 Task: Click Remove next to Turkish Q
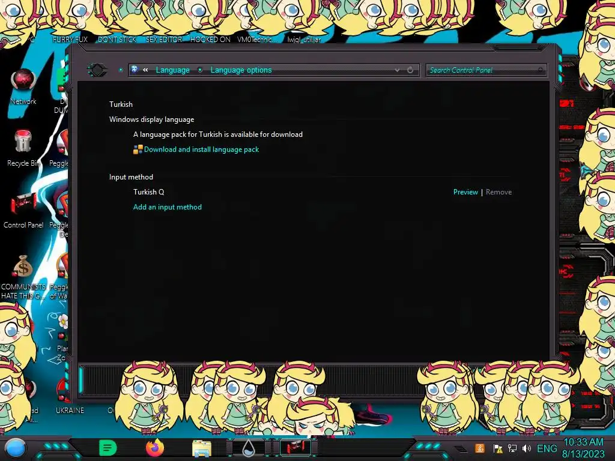[x=498, y=192]
